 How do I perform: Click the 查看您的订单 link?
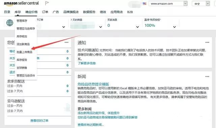click(x=39, y=121)
